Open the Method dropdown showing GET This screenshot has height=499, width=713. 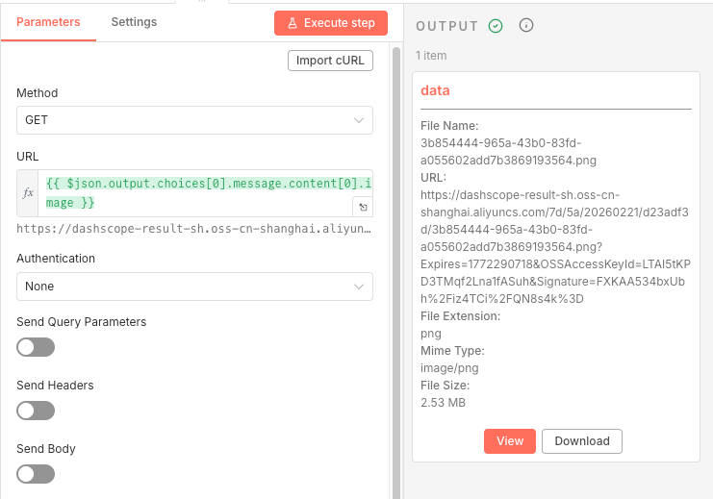coord(194,120)
